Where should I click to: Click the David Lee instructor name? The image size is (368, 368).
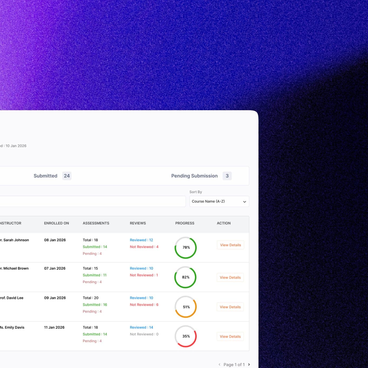tap(12, 298)
